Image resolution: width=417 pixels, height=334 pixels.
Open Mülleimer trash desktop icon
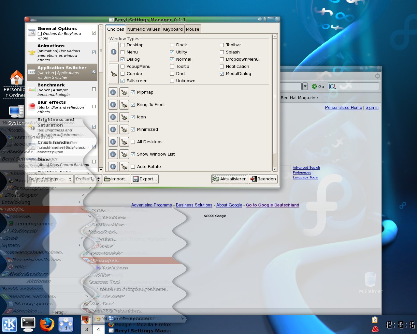coord(370,280)
